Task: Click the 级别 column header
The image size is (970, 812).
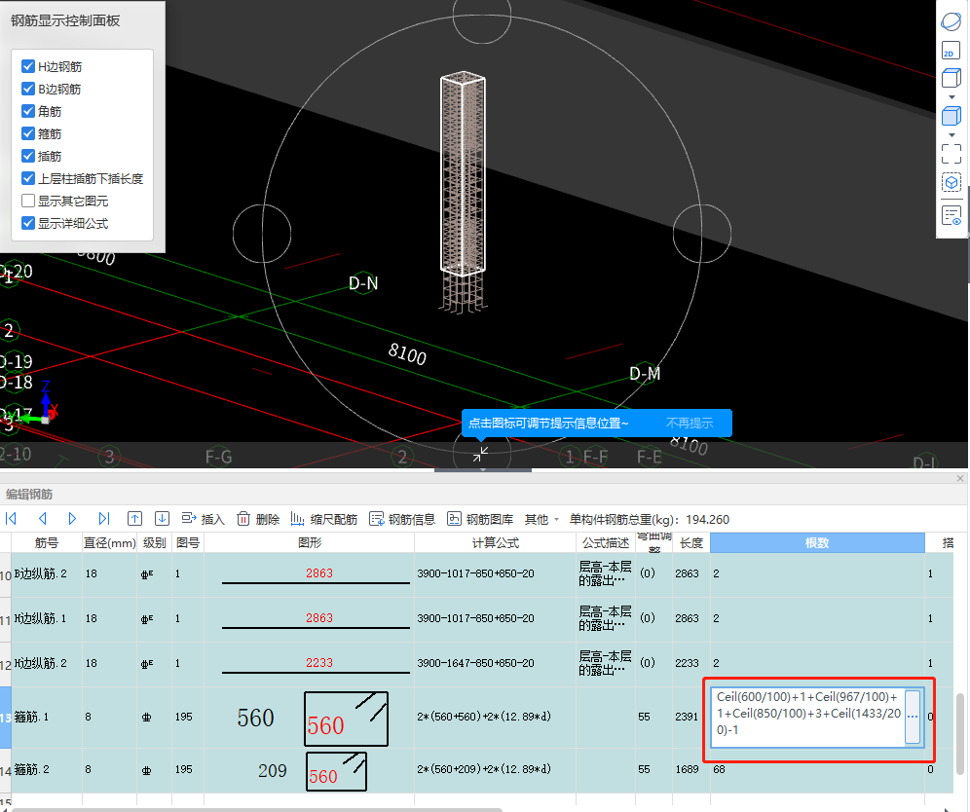Action: (x=155, y=542)
